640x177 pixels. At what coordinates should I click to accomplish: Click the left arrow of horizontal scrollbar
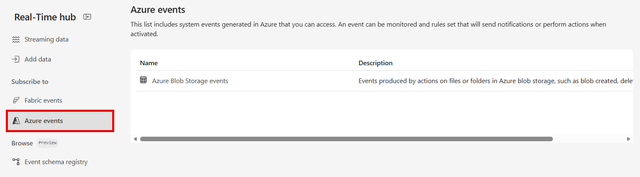tap(135, 139)
